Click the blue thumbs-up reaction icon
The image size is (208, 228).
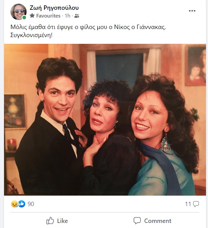[x=22, y=204]
